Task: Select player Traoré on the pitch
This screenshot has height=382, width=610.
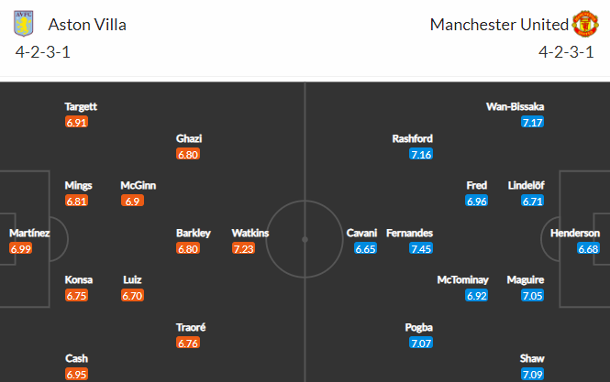Action: (191, 327)
